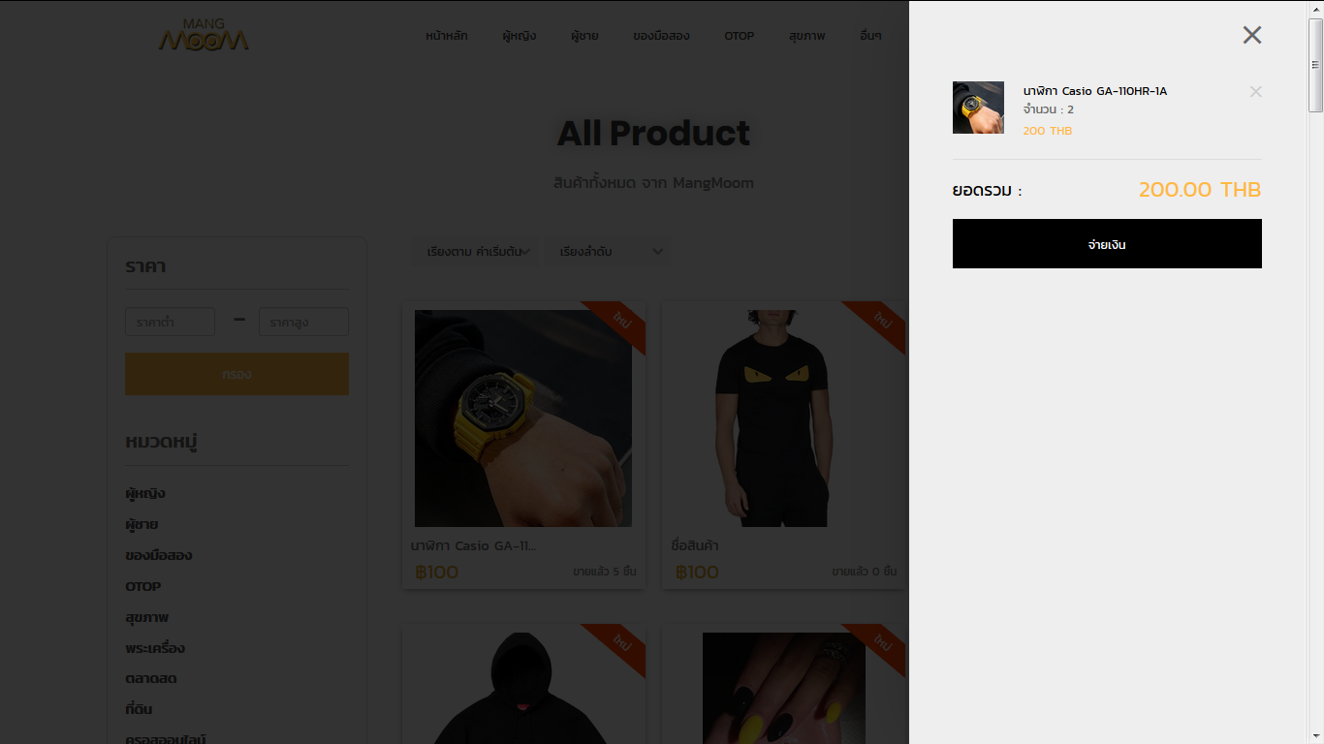The image size is (1324, 744).
Task: Open the ผู้หญิง navigation menu
Action: point(520,36)
